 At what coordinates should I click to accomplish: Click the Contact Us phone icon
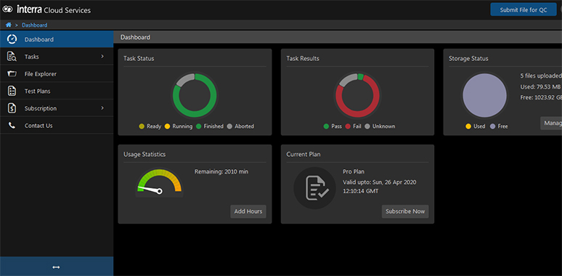12,126
